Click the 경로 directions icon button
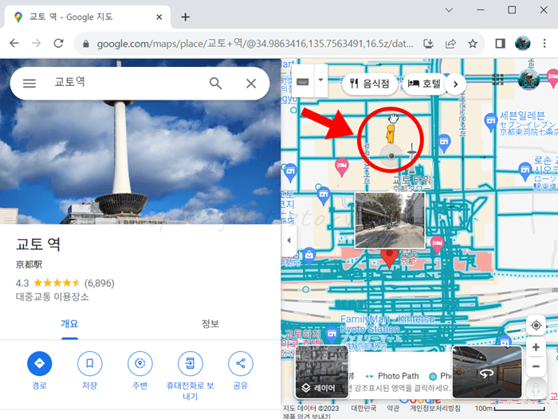 pyautogui.click(x=40, y=363)
